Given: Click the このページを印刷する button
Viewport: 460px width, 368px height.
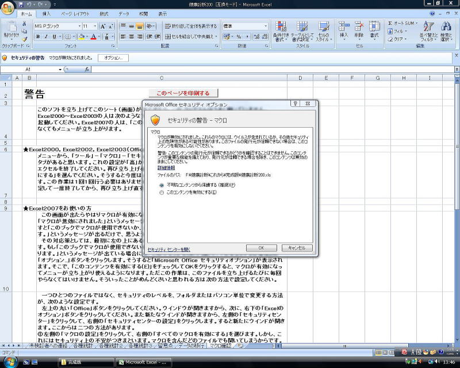Looking at the screenshot, I should [183, 93].
